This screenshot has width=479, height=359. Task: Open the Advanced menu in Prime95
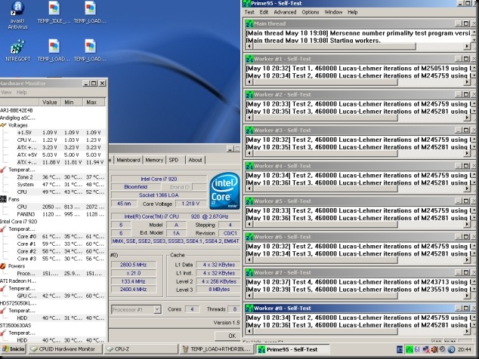coord(285,12)
